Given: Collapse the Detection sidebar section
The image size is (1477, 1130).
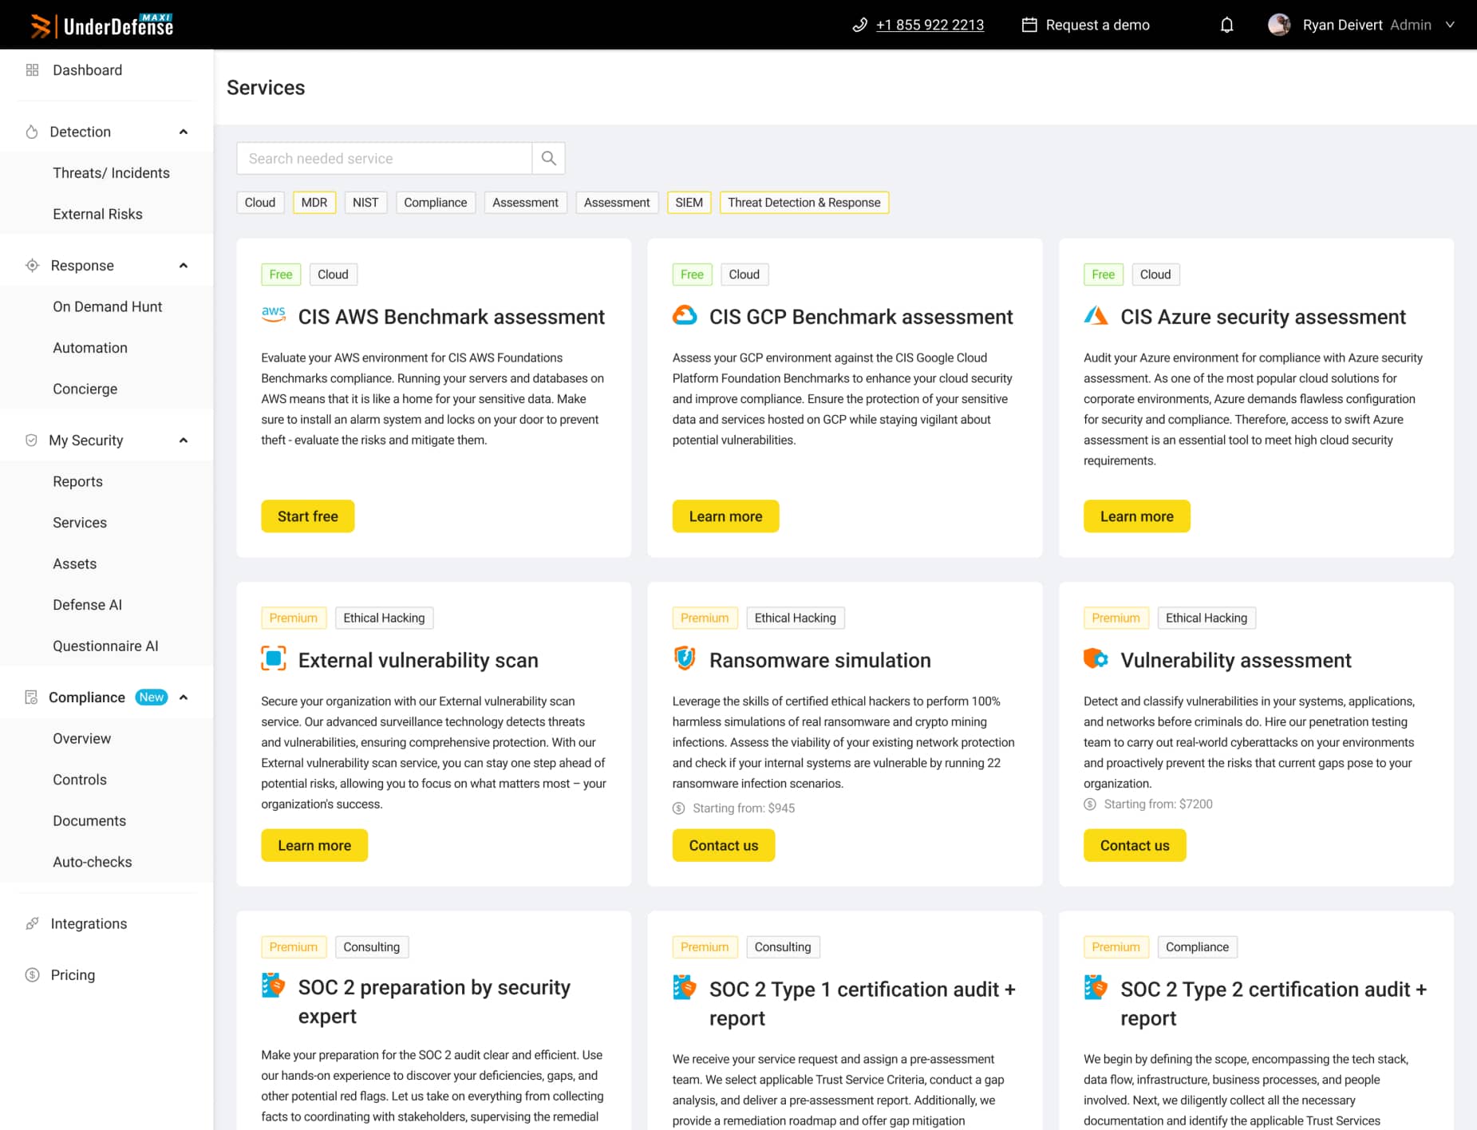Looking at the screenshot, I should coord(184,132).
